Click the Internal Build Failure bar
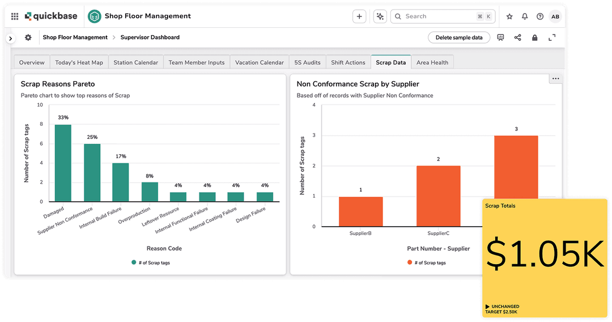This screenshot has width=612, height=322. coord(121,183)
